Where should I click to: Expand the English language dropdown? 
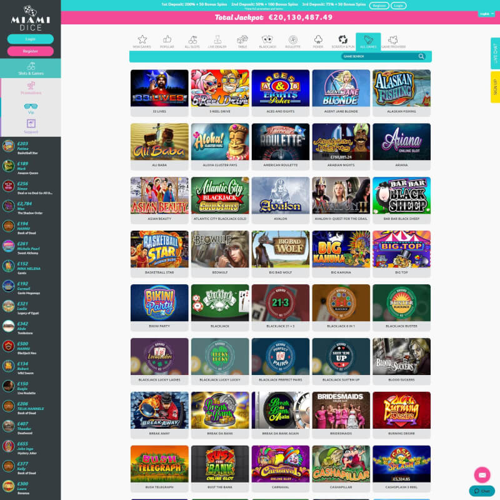(x=486, y=14)
